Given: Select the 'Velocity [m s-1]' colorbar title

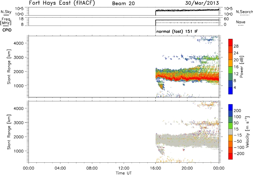Looking at the screenshot, I should 247,132.
